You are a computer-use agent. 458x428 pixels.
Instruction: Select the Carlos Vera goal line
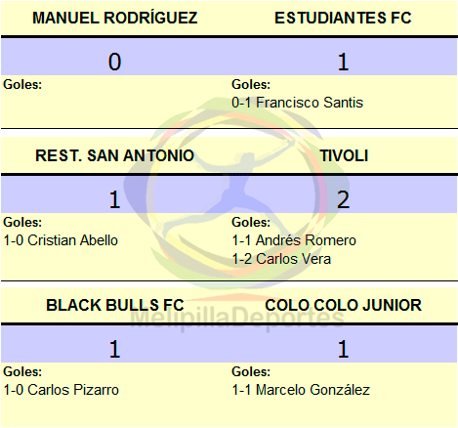point(281,259)
